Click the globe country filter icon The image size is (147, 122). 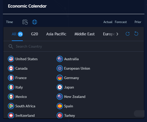point(35,22)
